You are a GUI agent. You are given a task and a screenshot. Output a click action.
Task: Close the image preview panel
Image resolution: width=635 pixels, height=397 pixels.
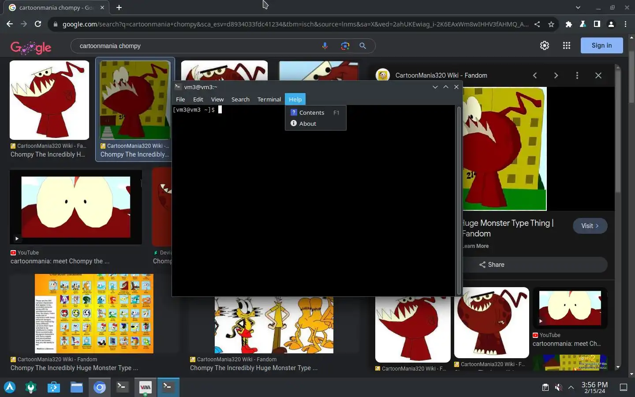(x=598, y=75)
